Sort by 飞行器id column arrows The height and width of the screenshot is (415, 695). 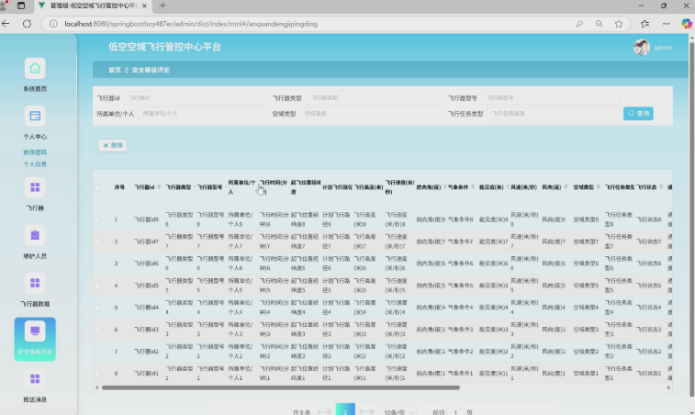point(159,187)
